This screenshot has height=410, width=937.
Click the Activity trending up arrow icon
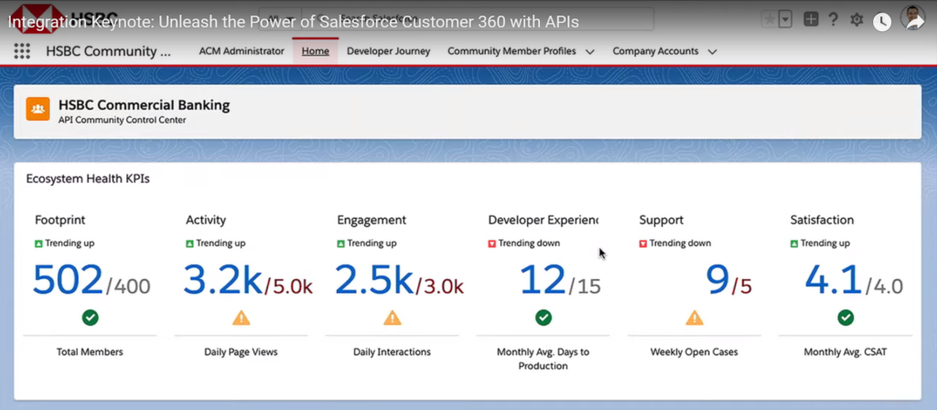click(189, 243)
